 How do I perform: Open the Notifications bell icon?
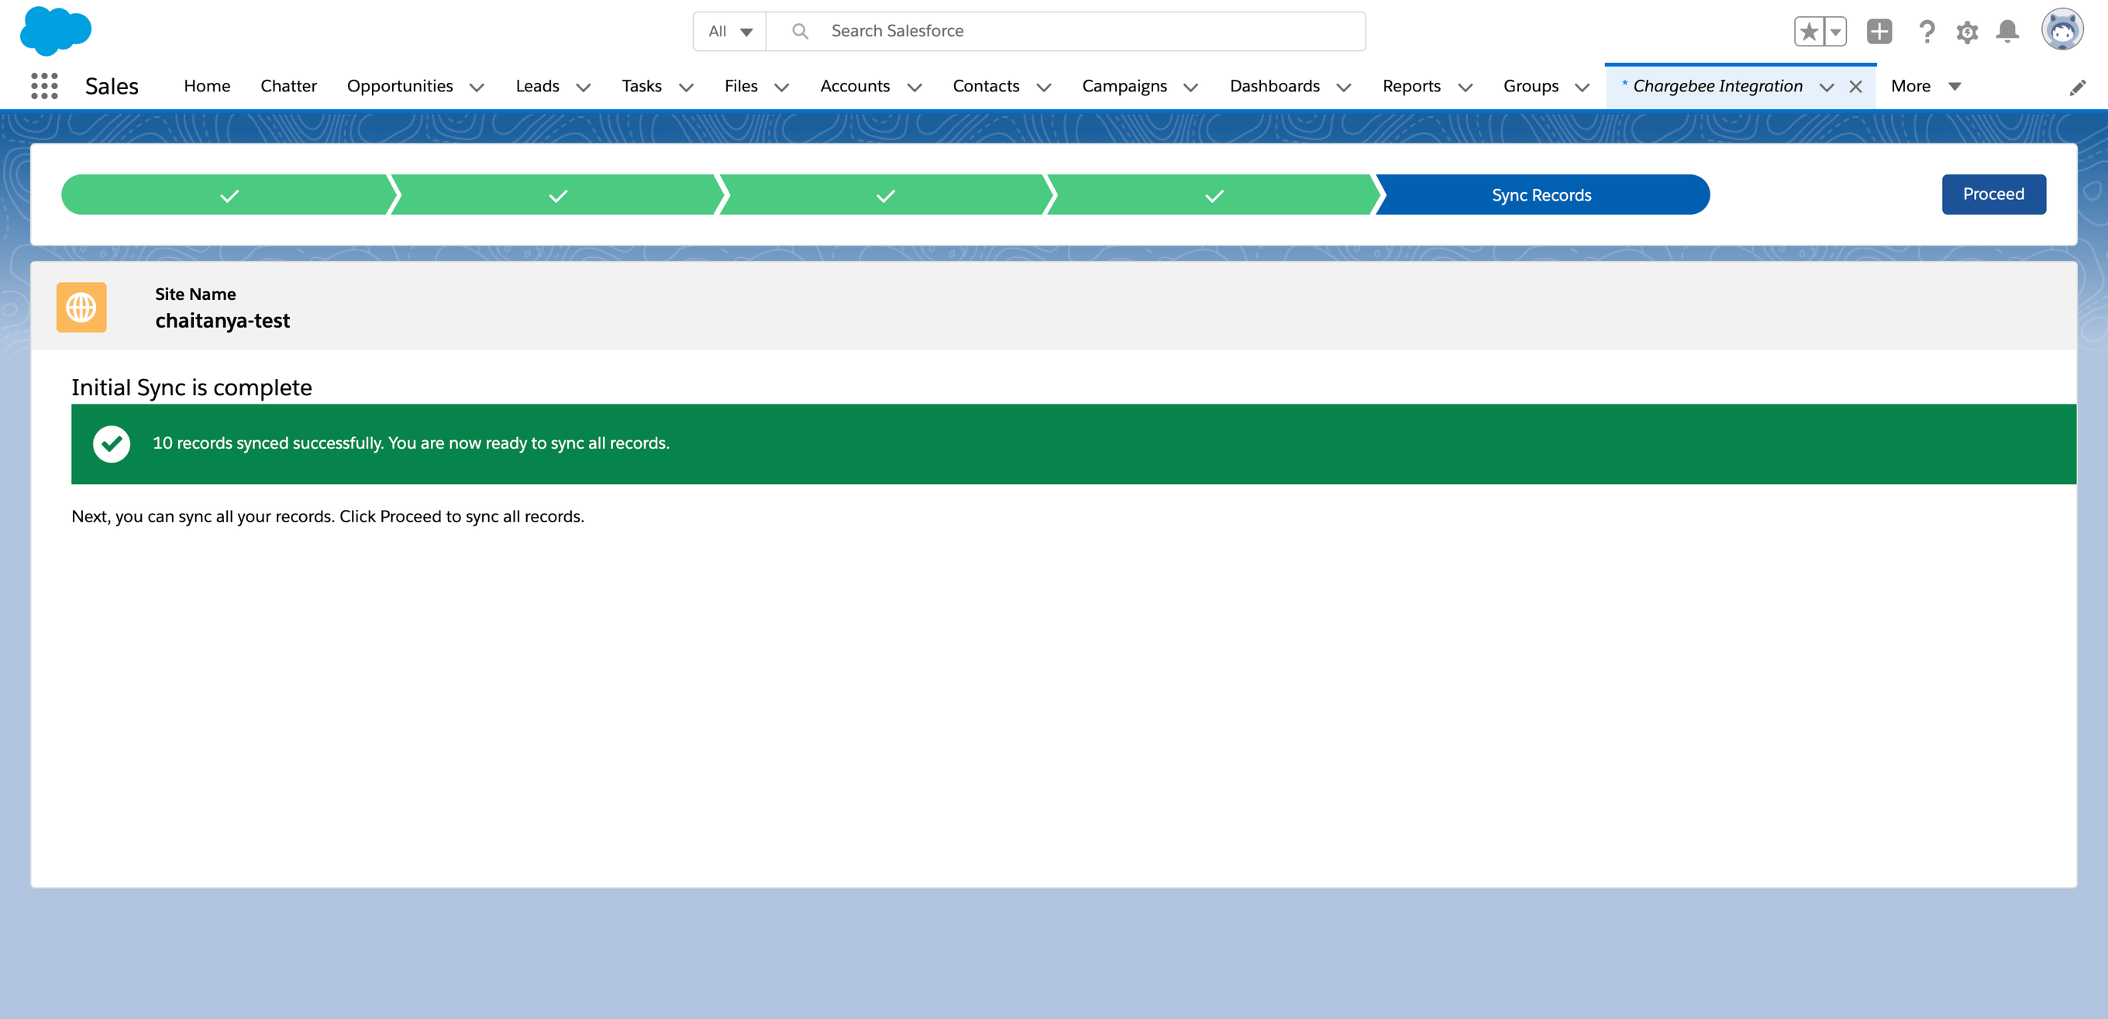pos(2006,32)
